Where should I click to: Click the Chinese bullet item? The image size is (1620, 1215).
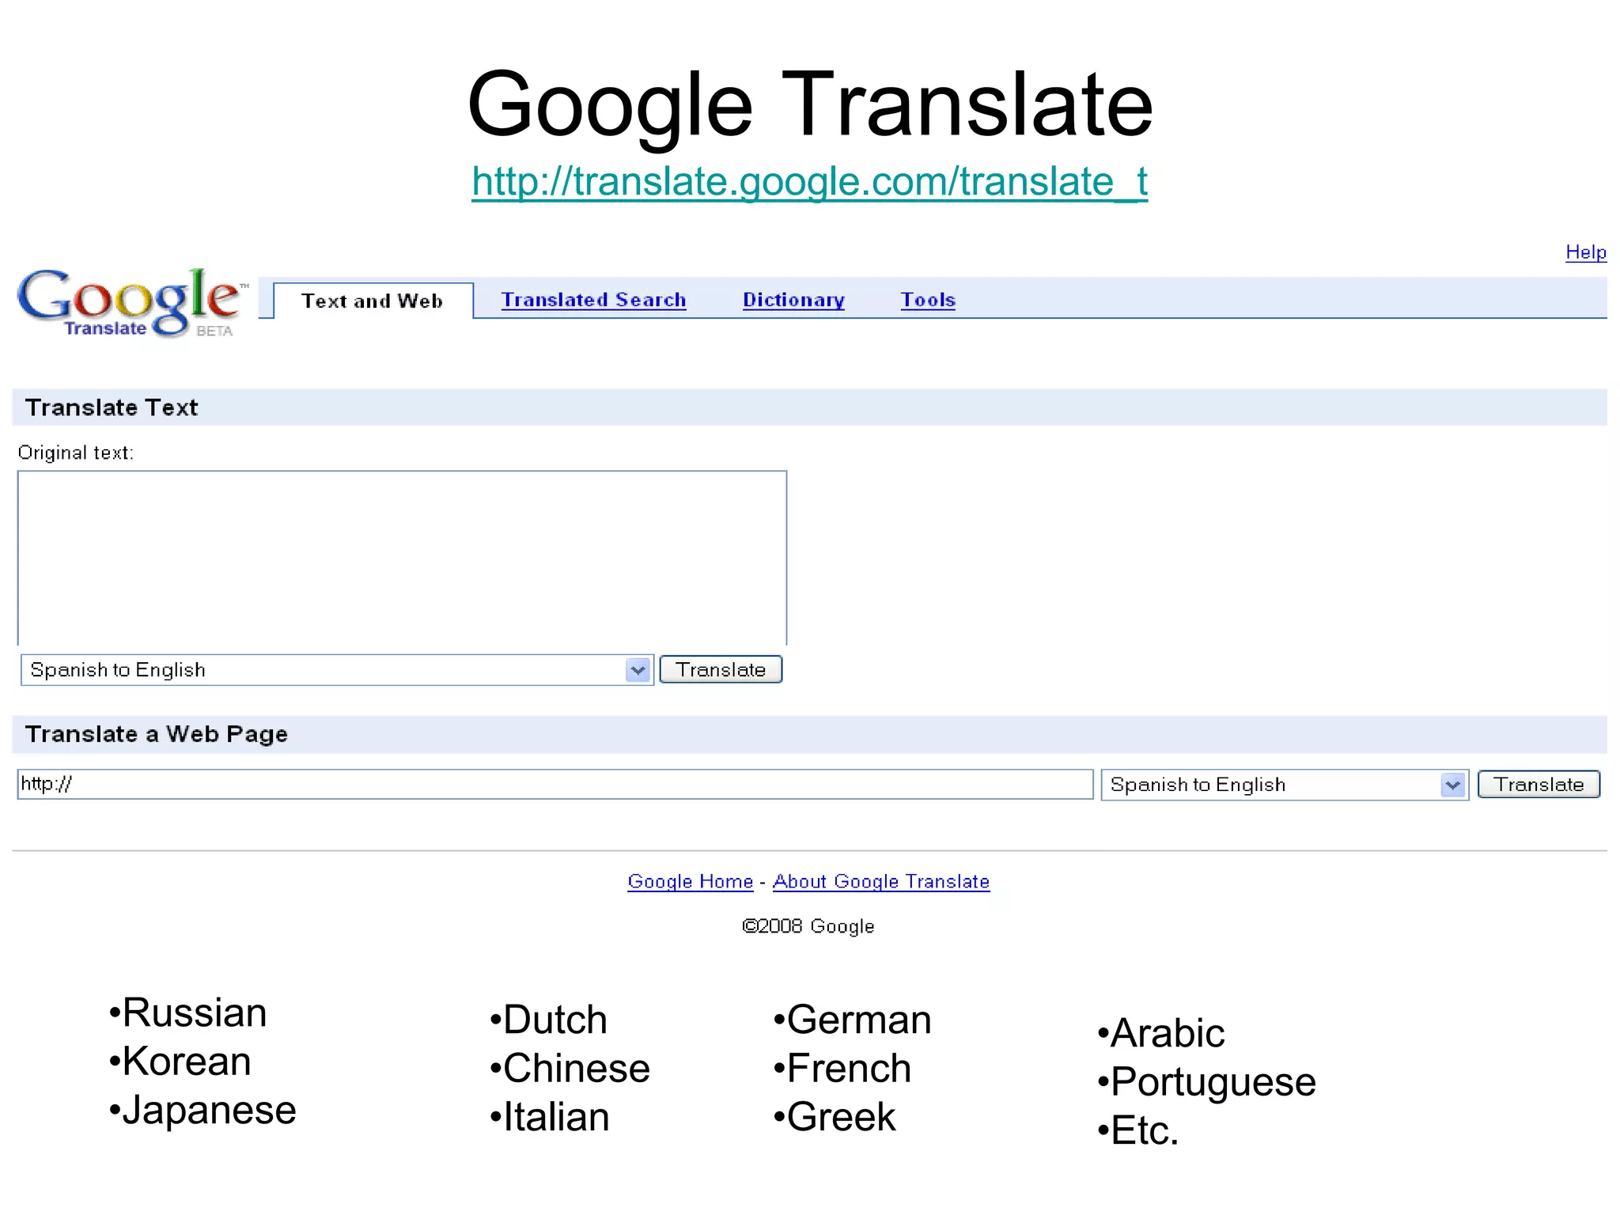[x=570, y=1068]
